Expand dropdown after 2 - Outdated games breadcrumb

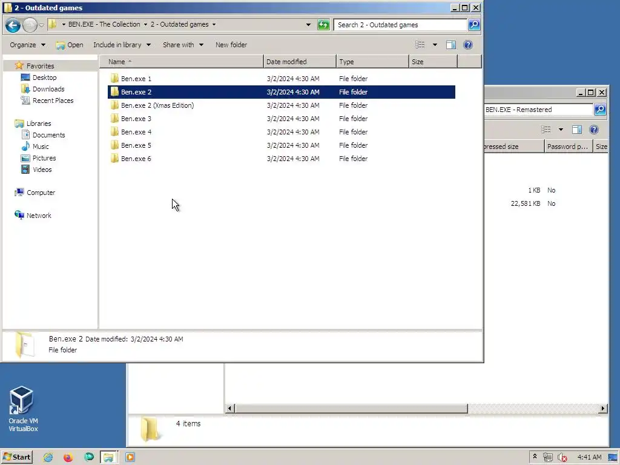click(x=214, y=24)
